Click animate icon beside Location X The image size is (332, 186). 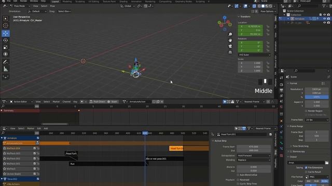[268, 26]
